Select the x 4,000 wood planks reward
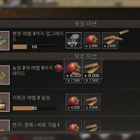 92,102
